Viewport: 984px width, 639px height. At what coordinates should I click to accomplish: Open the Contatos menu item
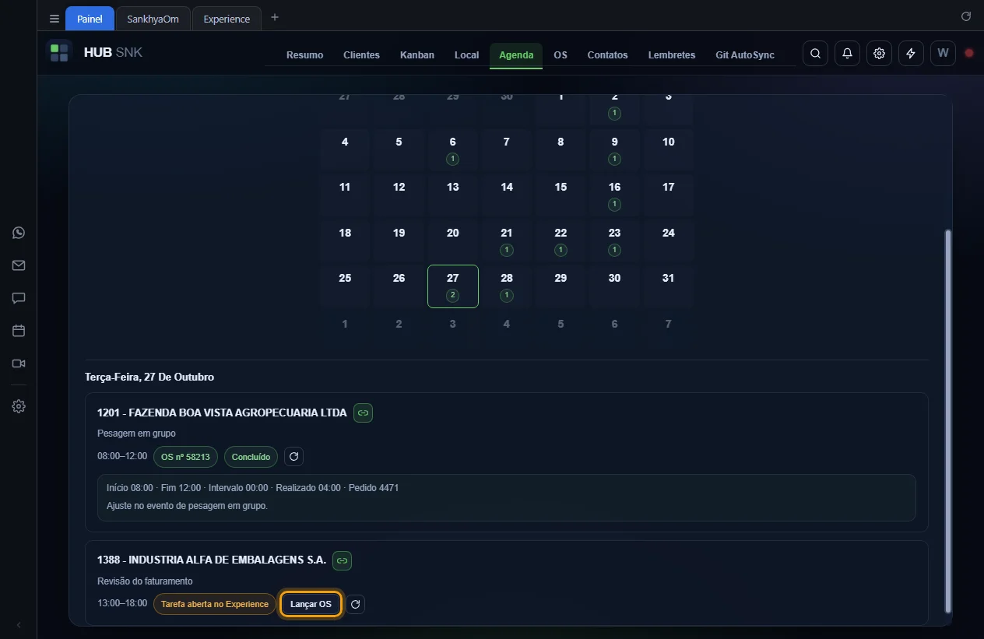coord(607,55)
